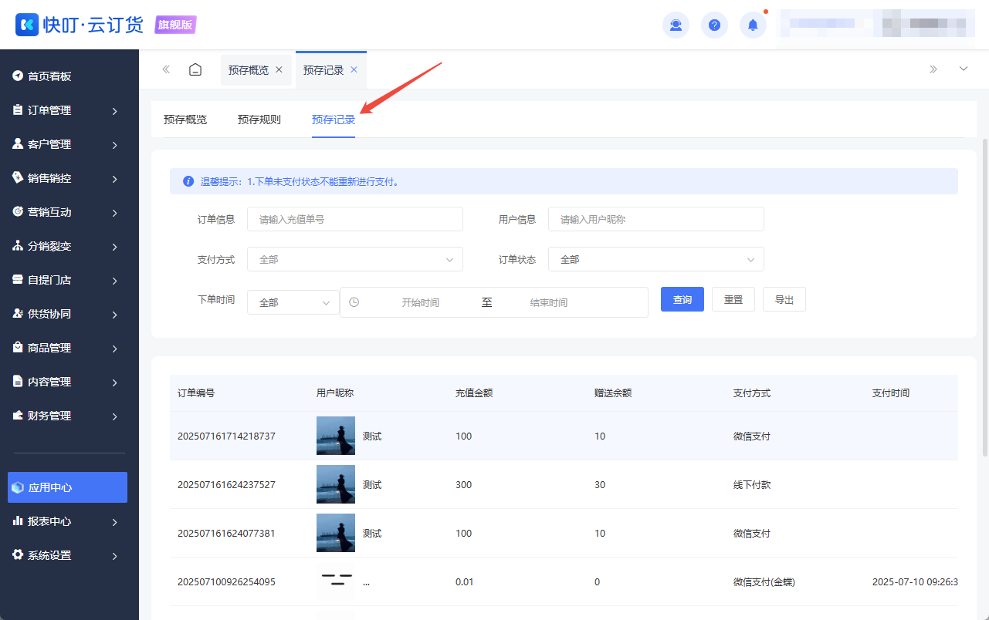The height and width of the screenshot is (620, 989).
Task: Click the 报表中心 bar chart icon
Action: (18, 521)
